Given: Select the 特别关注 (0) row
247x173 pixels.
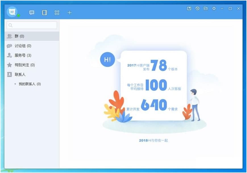Looking at the screenshot, I should click(x=32, y=65).
